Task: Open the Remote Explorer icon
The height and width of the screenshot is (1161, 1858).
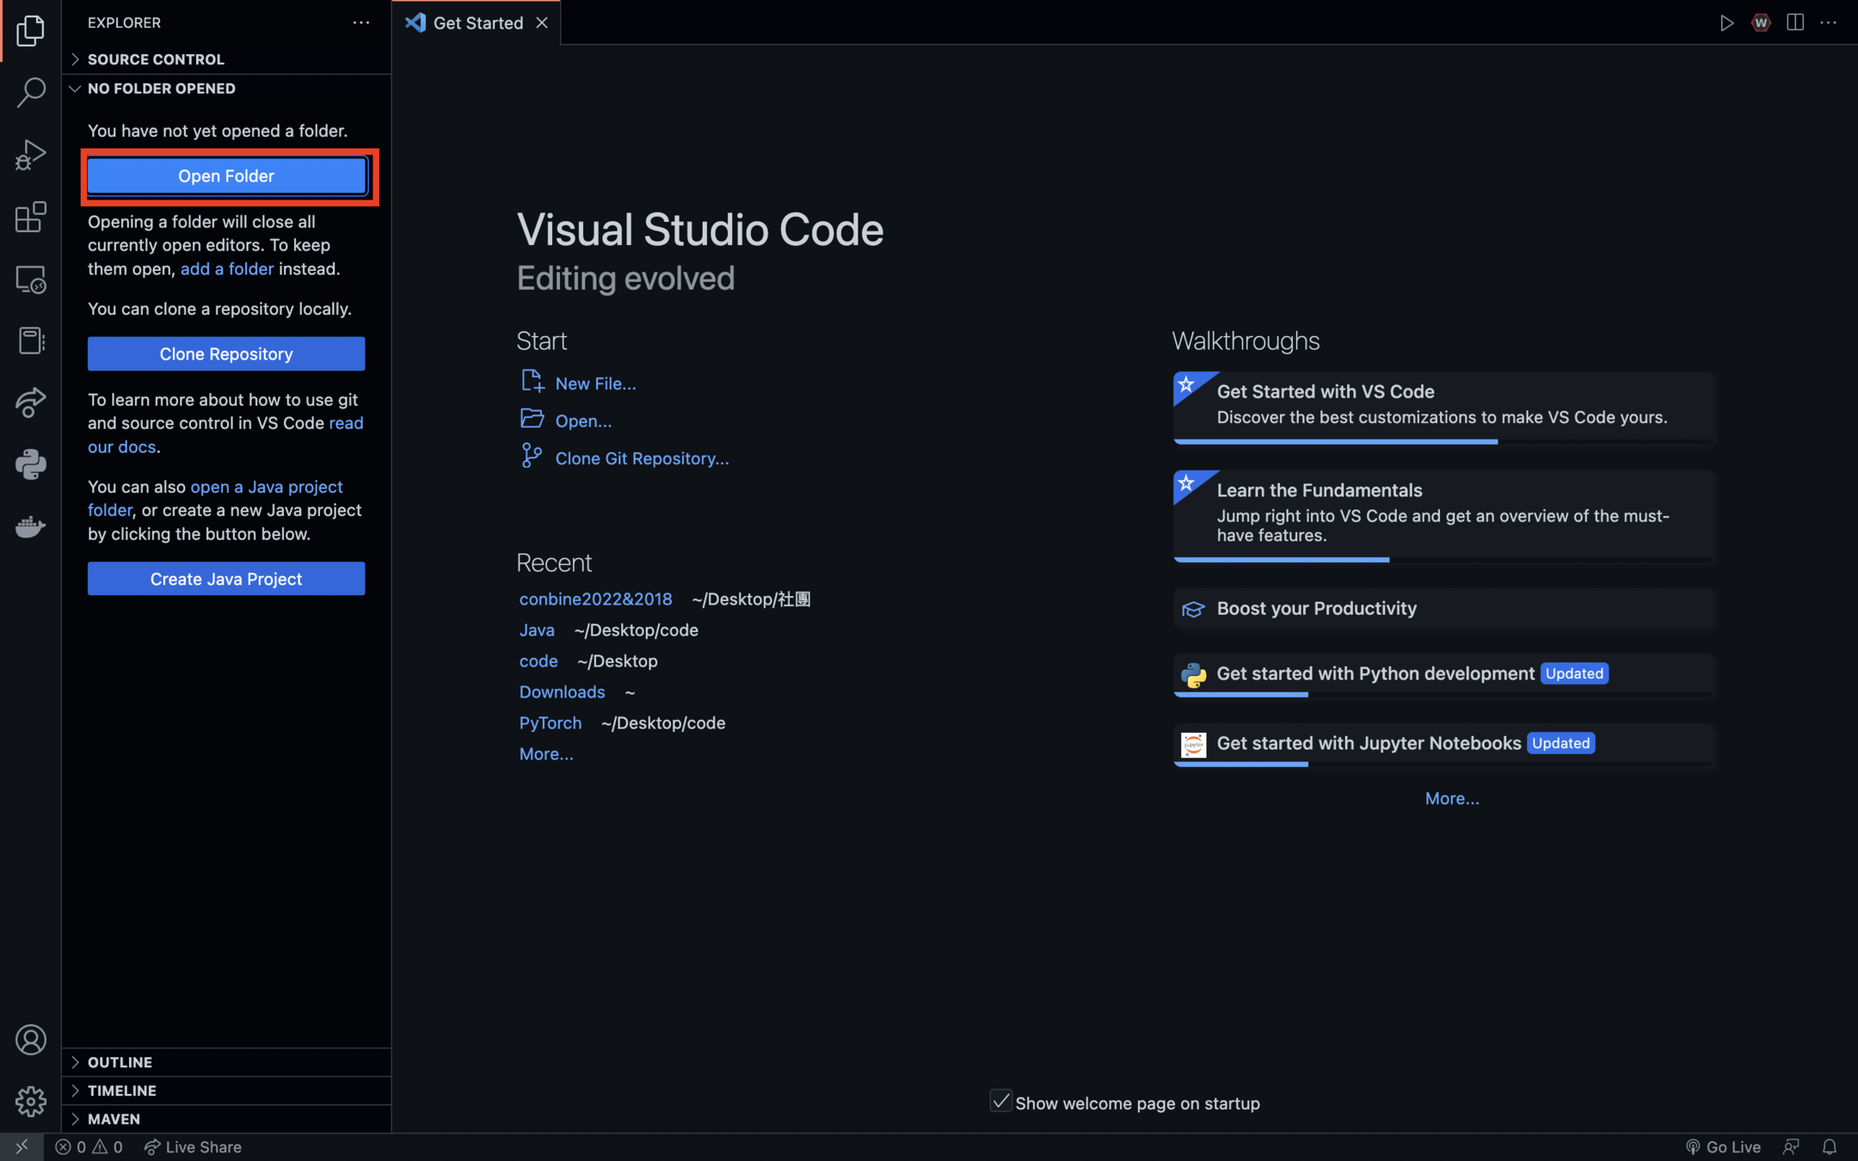Action: coord(31,279)
